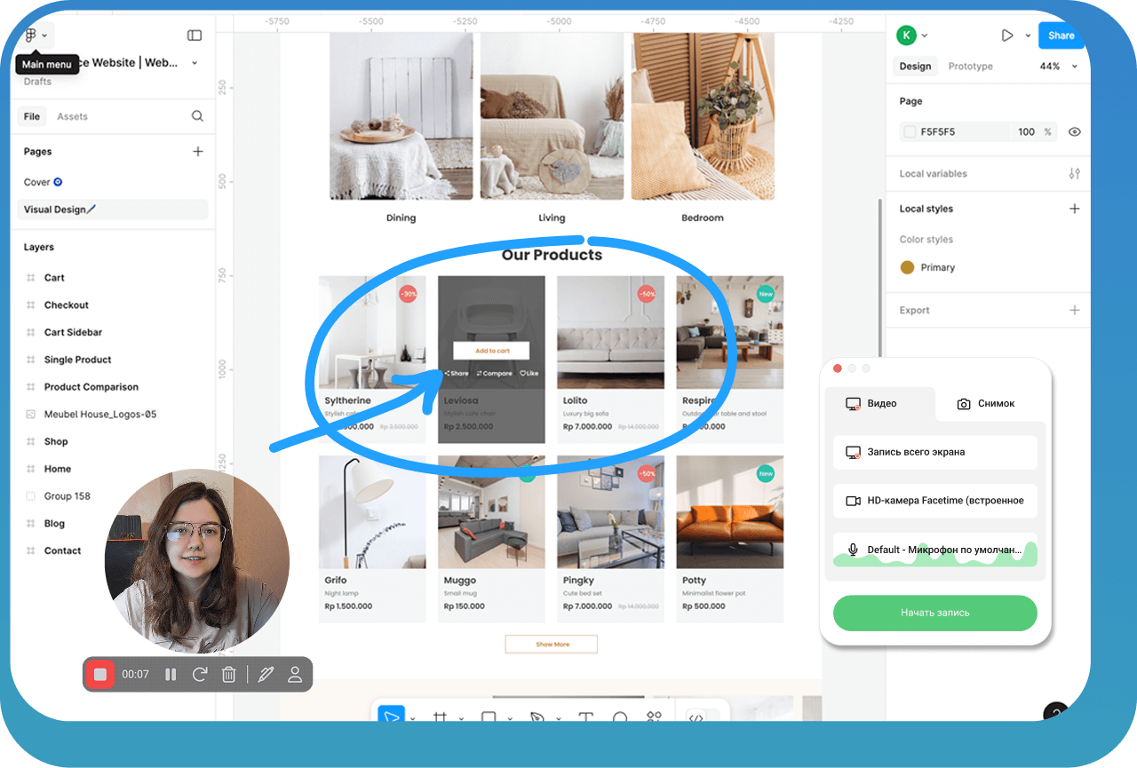Click the Dining category image

(401, 115)
